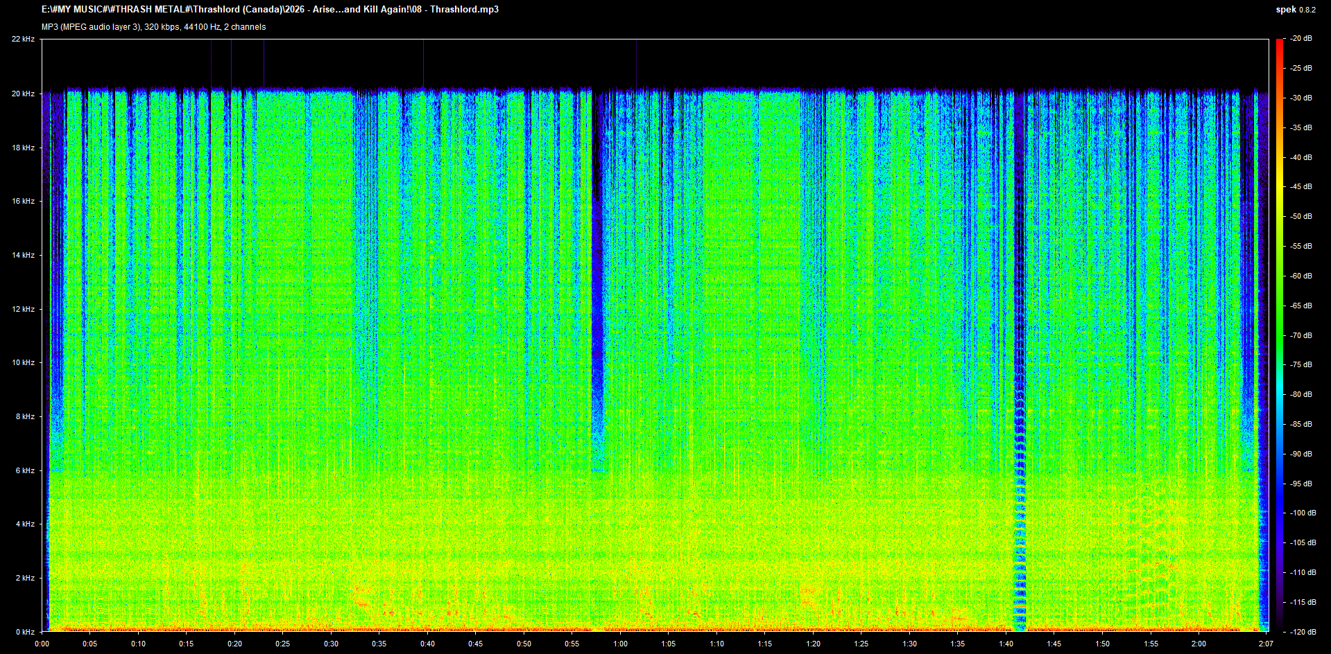This screenshot has height=654, width=1331.
Task: Click the file path title text
Action: click(270, 10)
